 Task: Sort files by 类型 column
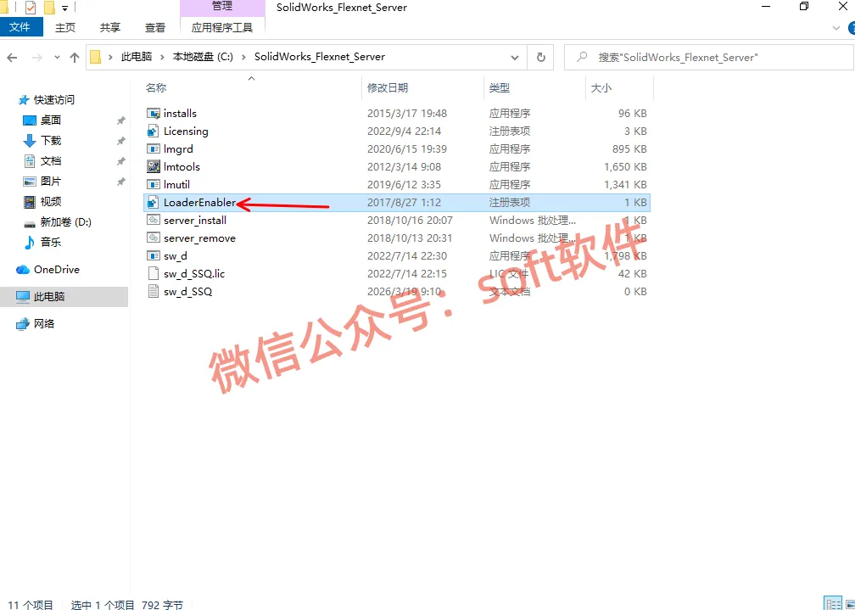(x=500, y=88)
